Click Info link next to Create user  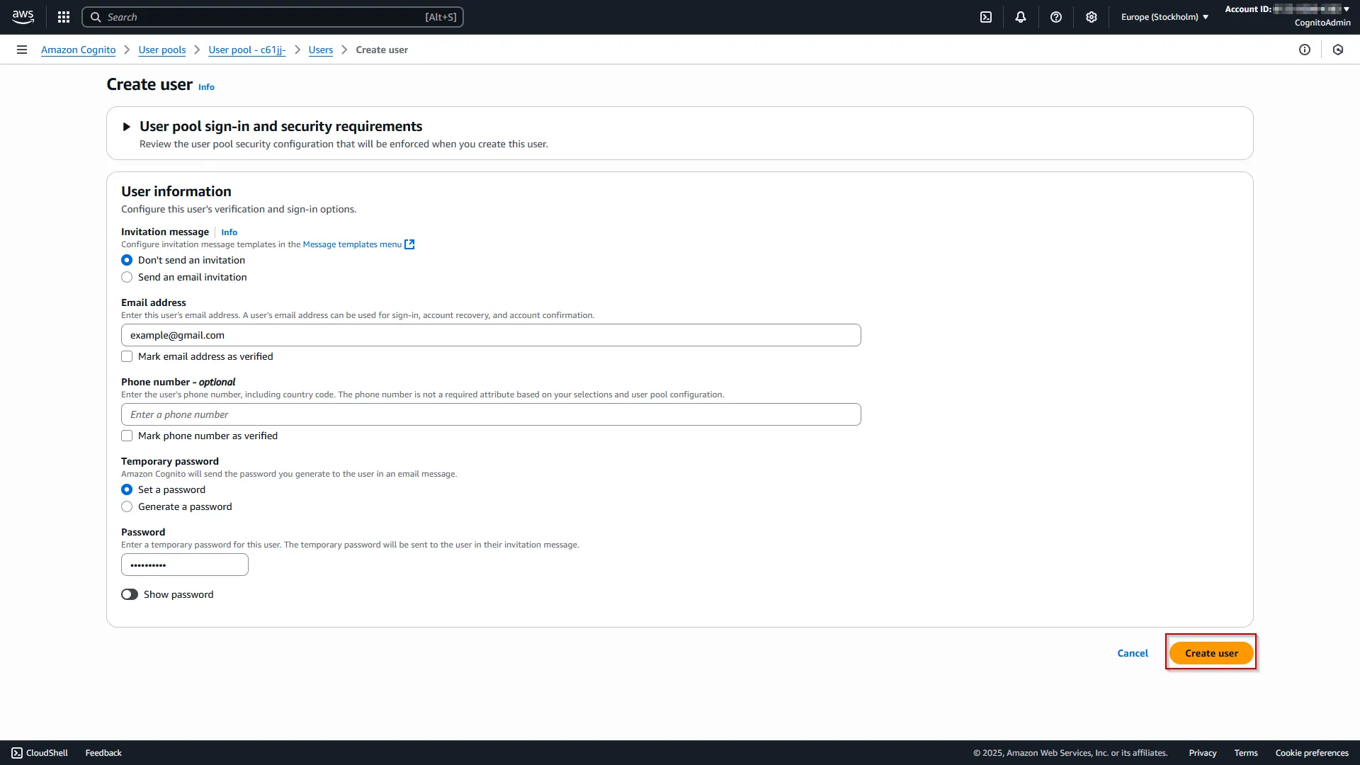206,87
